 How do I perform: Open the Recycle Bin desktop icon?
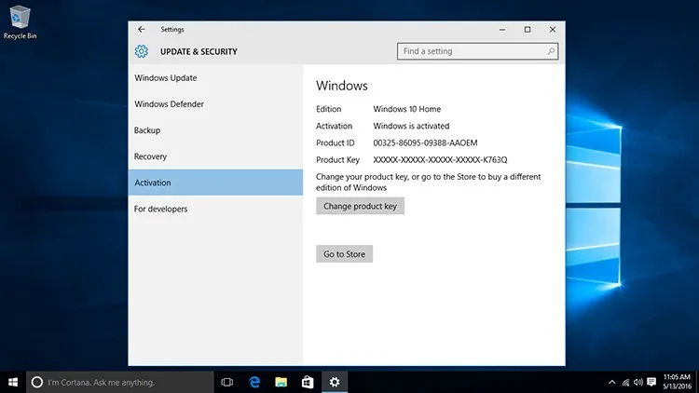20,21
